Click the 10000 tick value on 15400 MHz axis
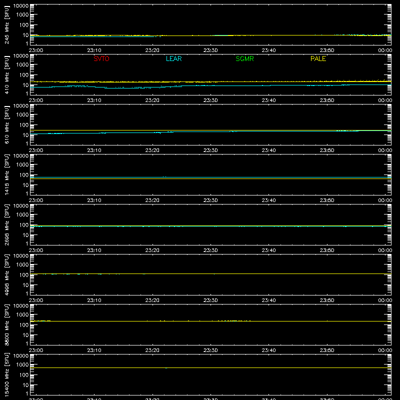400x400 pixels. point(21,356)
